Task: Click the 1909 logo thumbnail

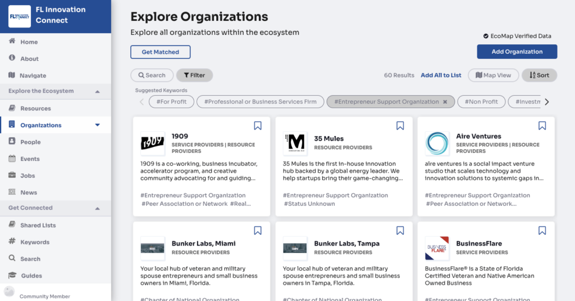Action: click(x=153, y=143)
